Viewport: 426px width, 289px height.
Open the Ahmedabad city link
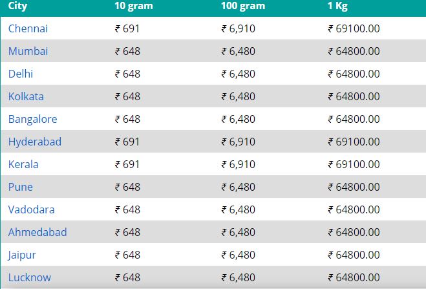tap(37, 232)
